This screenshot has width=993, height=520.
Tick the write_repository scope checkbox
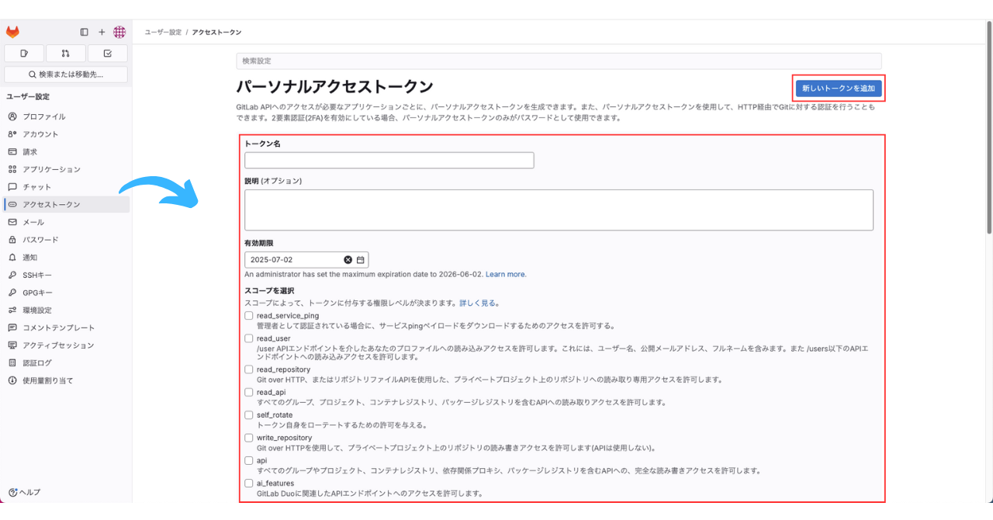pyautogui.click(x=249, y=438)
